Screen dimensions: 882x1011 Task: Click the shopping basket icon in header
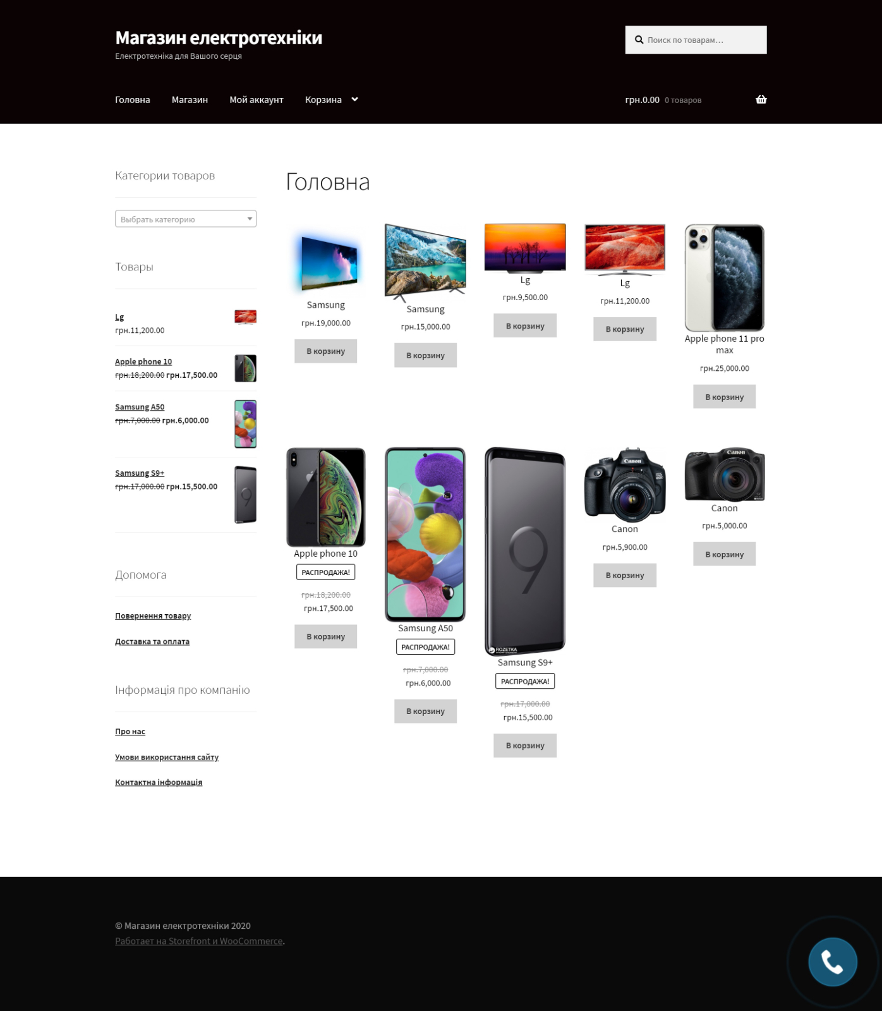(761, 99)
